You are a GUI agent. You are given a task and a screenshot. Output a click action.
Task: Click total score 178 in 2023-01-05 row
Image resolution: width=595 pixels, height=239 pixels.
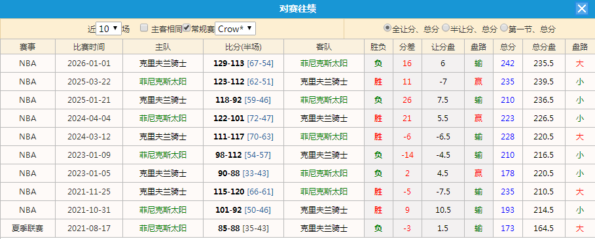tap(507, 174)
